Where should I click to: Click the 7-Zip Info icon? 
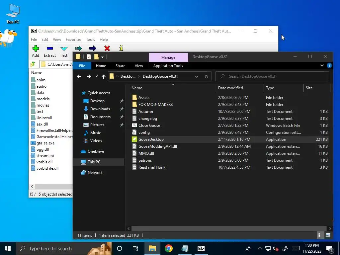pyautogui.click(x=121, y=48)
